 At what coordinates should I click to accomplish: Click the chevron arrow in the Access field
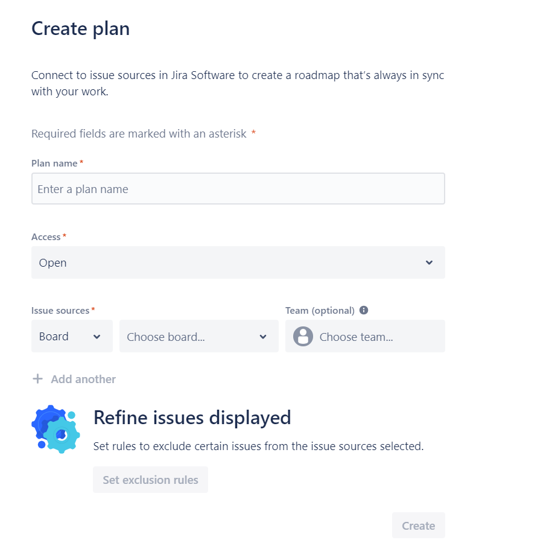click(429, 262)
